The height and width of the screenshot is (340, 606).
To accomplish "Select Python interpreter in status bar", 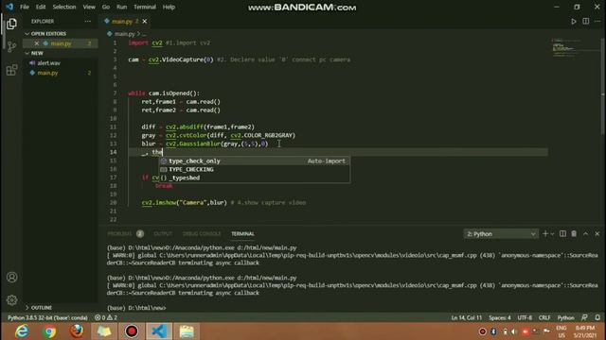I will click(48, 318).
